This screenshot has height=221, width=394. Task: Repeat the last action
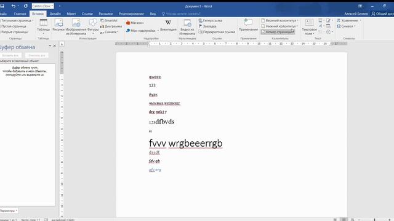26,6
